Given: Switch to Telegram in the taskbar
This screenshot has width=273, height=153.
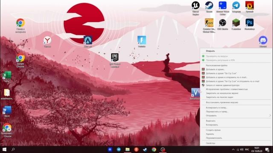Looking at the screenshot, I should point(119,149).
